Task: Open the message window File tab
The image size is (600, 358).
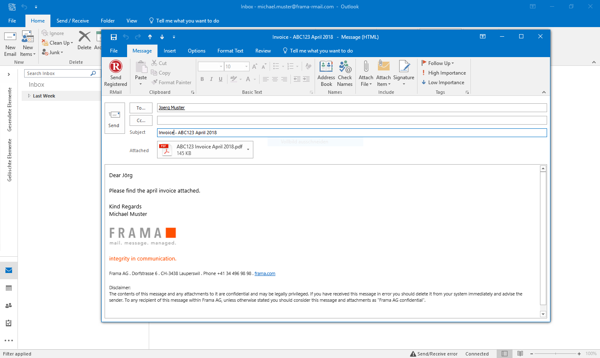Action: pos(114,51)
